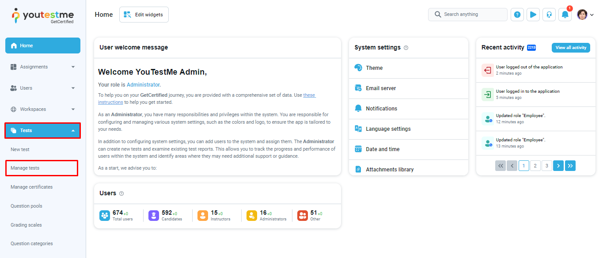Open 'User logged in to the application' entry
The height and width of the screenshot is (258, 603).
click(535, 95)
